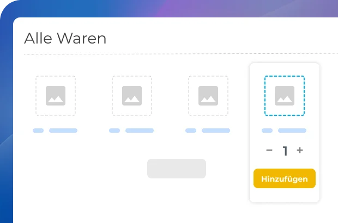Click the third product's long title bar
This screenshot has width=338, height=223.
[216, 131]
